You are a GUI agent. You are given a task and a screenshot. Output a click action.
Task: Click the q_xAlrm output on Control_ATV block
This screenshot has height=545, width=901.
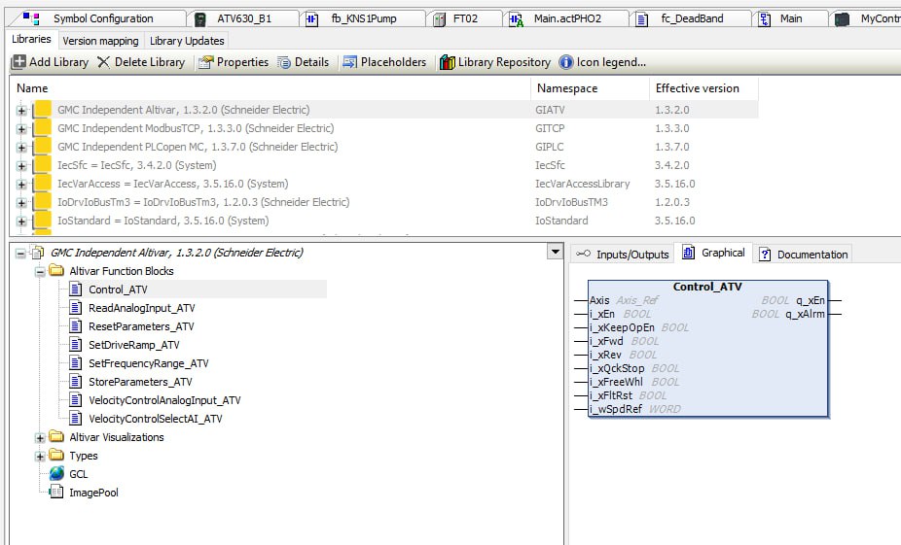[x=805, y=314]
